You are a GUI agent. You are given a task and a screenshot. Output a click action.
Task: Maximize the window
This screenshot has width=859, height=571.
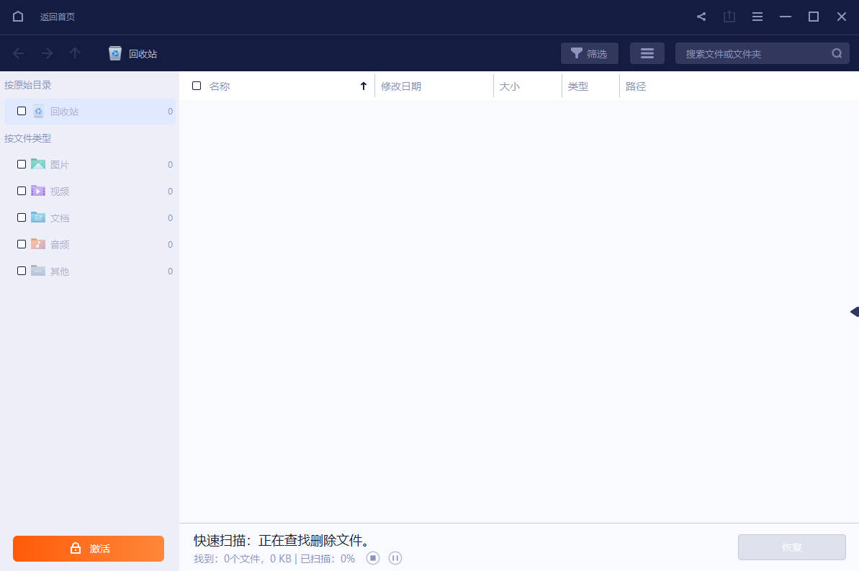point(814,17)
